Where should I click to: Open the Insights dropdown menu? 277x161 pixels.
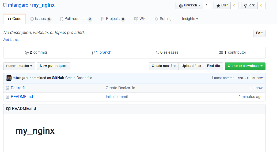point(190,19)
